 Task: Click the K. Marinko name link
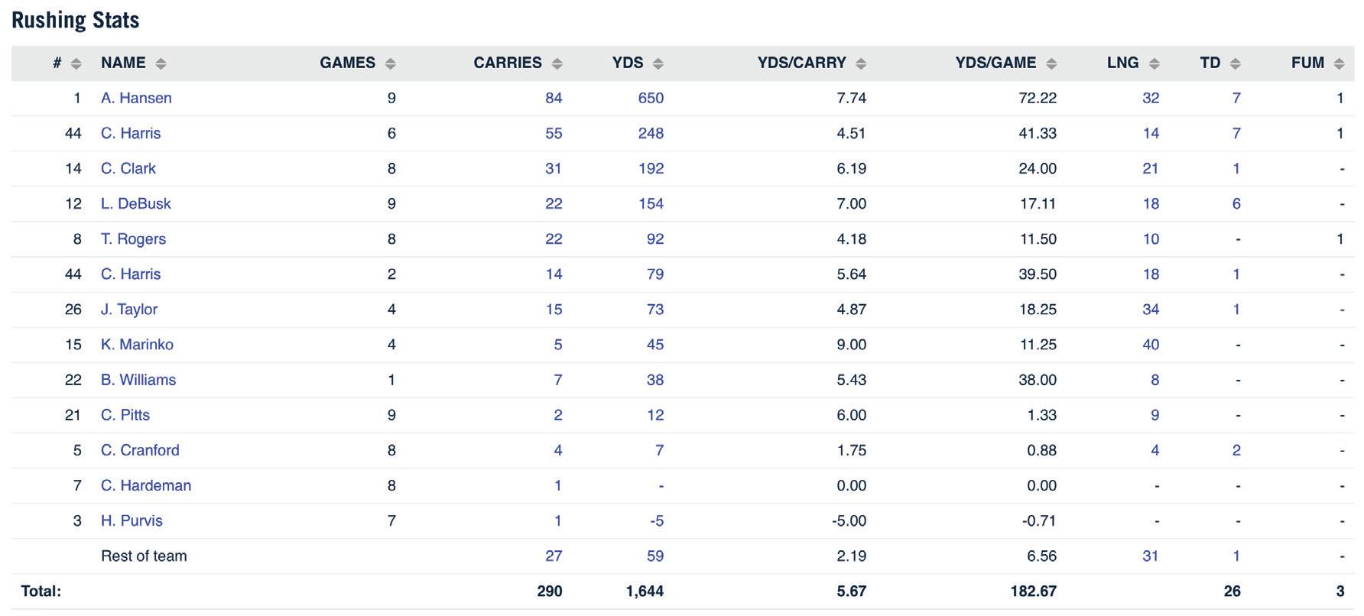[x=137, y=344]
